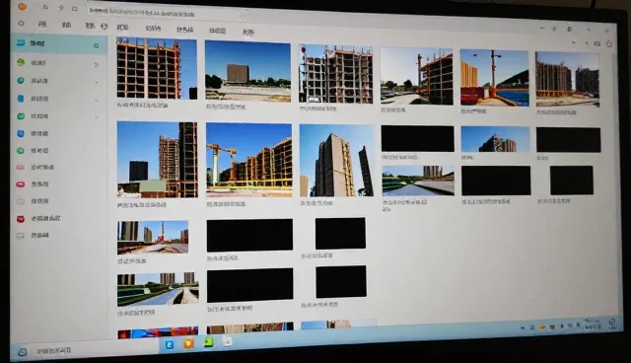Click the orange app icon on the taskbar
The width and height of the screenshot is (631, 363).
(188, 343)
